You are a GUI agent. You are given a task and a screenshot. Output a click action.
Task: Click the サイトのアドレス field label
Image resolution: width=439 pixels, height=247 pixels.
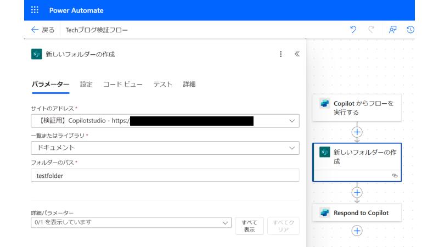pyautogui.click(x=52, y=108)
